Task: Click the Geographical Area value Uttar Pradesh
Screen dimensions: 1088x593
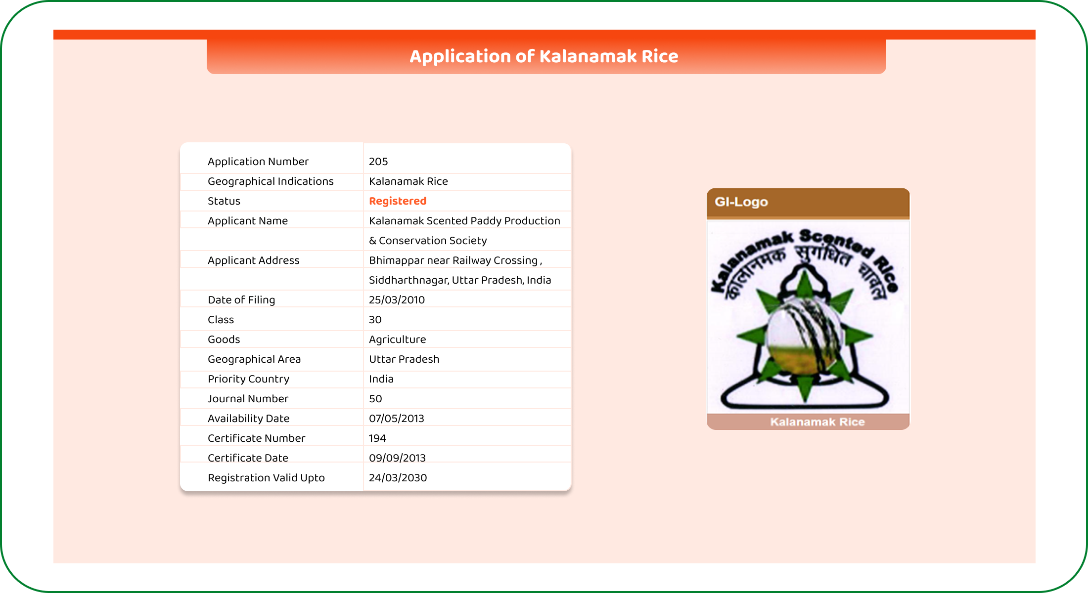Action: (x=404, y=359)
